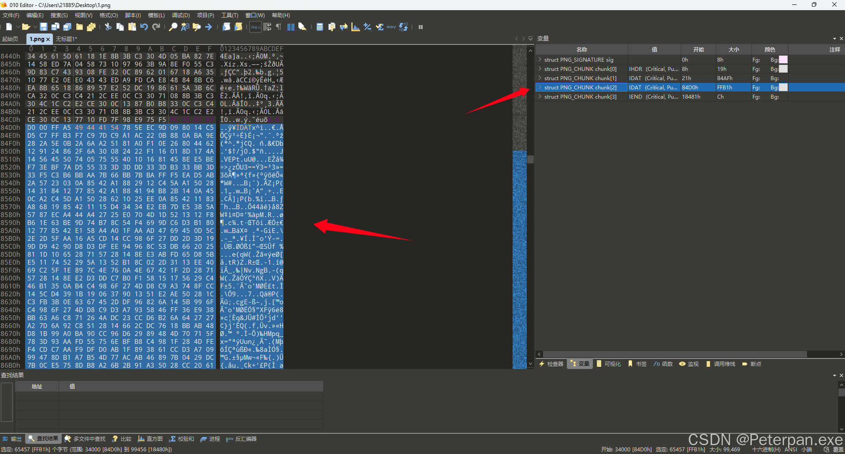Open the file comparison arrows tool
This screenshot has width=845, height=454.
(343, 27)
